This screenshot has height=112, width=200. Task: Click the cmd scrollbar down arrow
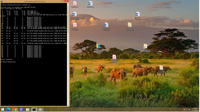[68, 105]
